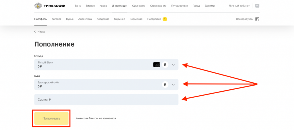Click the back arrow next to Назад
Viewport: 294px width, 130px height.
click(x=35, y=32)
